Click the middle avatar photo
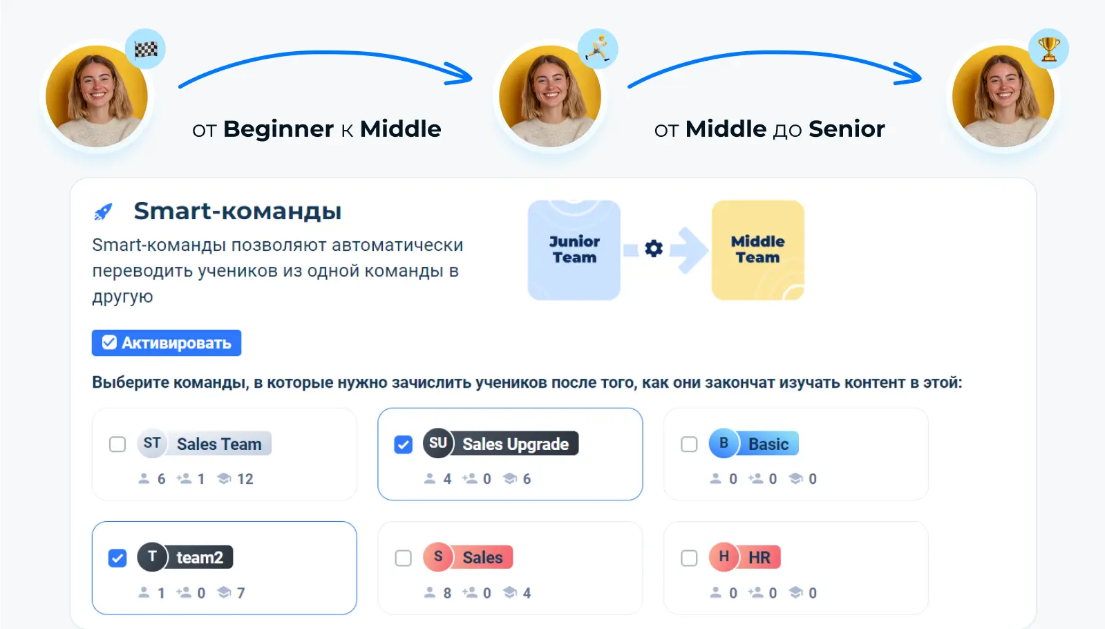 (x=550, y=97)
